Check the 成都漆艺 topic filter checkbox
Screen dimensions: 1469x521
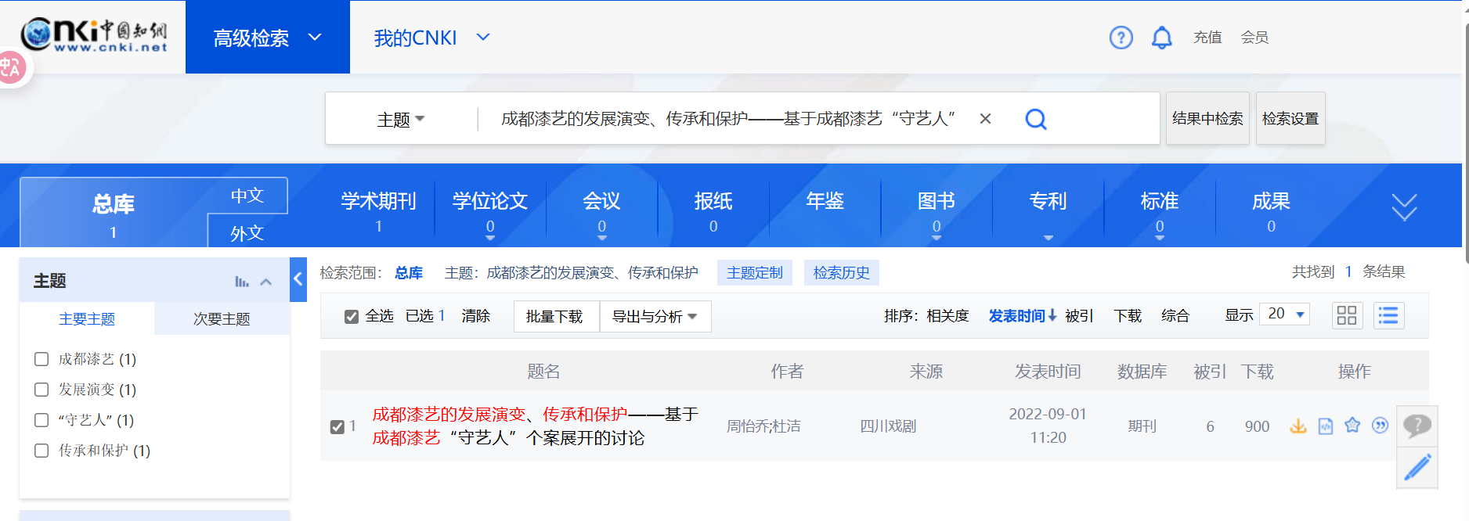click(x=42, y=359)
